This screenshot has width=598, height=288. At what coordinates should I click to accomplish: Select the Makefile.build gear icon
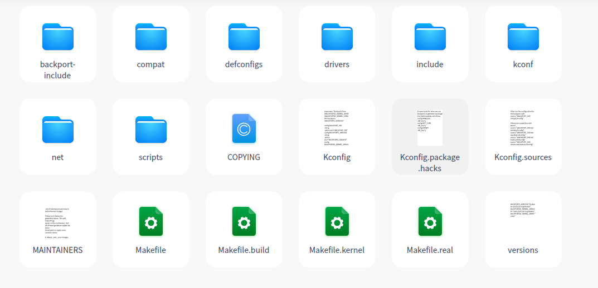[x=244, y=221]
